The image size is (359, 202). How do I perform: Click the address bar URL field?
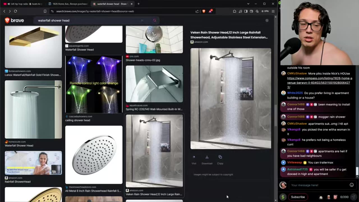[122, 11]
